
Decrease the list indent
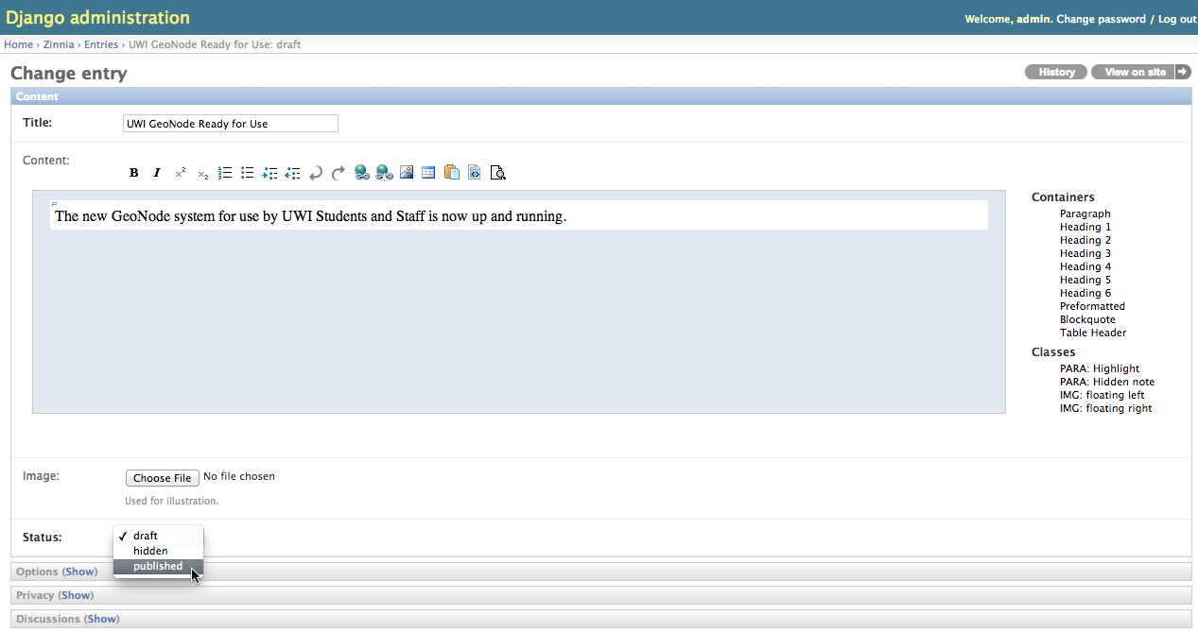293,173
